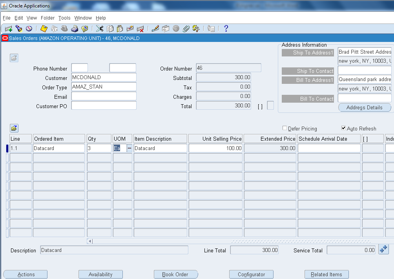Click the Book Order button
The height and width of the screenshot is (279, 394).
pos(176,274)
